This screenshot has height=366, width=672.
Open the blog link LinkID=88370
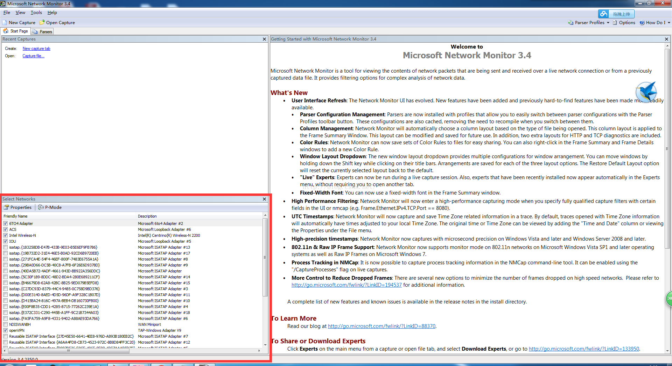(x=381, y=326)
